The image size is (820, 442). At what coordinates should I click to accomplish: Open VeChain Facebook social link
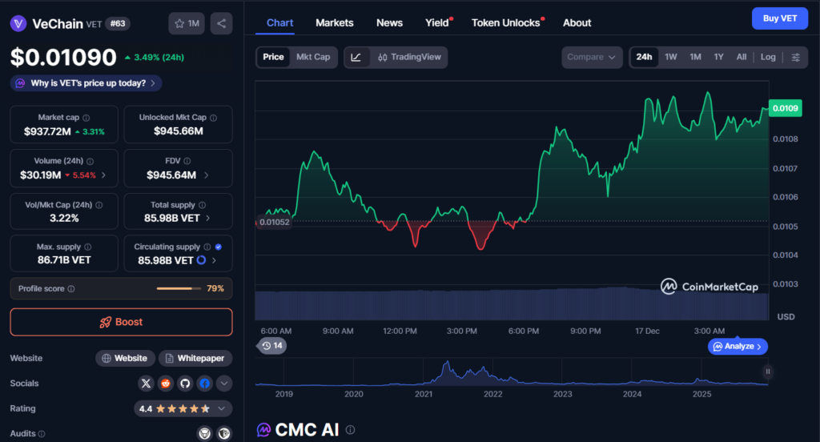tap(204, 384)
